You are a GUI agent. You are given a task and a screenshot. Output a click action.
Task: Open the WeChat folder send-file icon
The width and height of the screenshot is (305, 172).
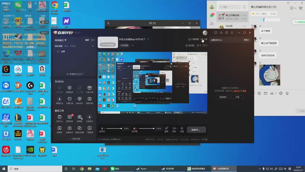(x=265, y=93)
